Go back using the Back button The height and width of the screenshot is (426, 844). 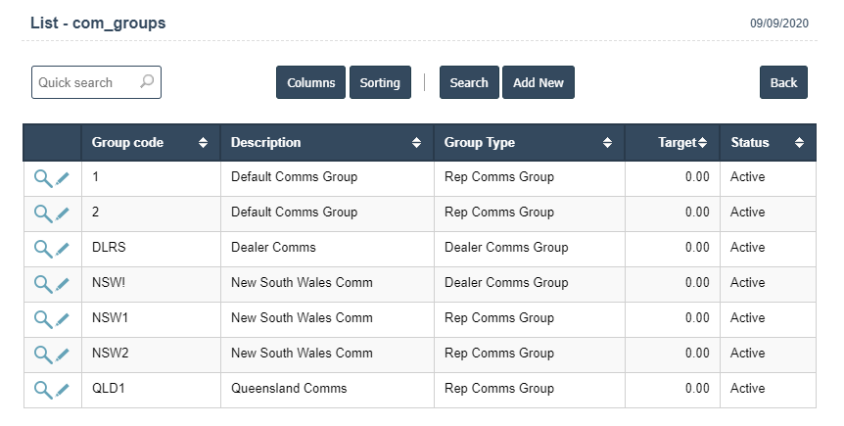tap(783, 83)
